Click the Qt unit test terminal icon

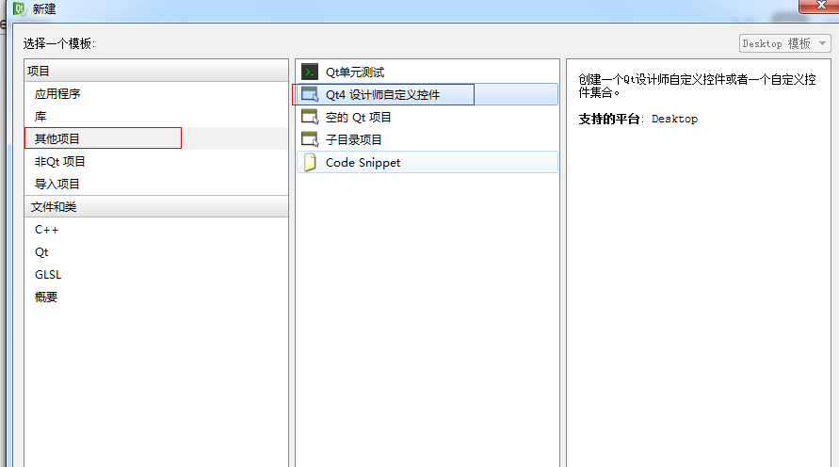[310, 72]
